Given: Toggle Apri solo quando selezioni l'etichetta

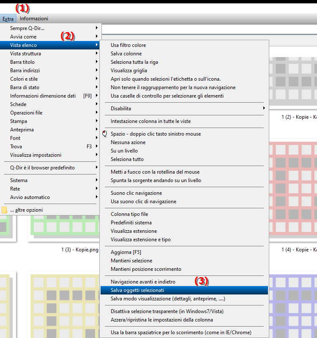Looking at the screenshot, I should click(184, 79).
